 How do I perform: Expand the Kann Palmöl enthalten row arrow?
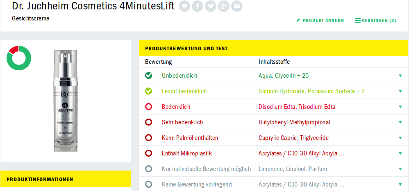400,138
